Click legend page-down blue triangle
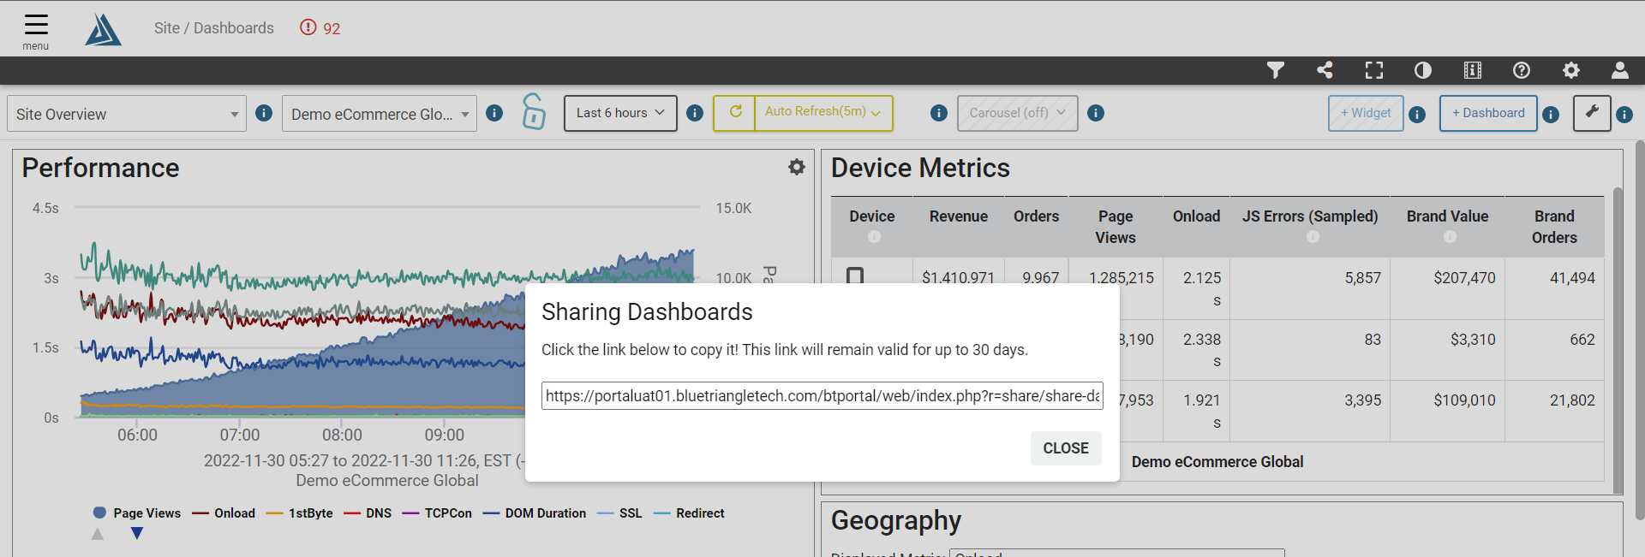The width and height of the screenshot is (1645, 557). coord(137,534)
